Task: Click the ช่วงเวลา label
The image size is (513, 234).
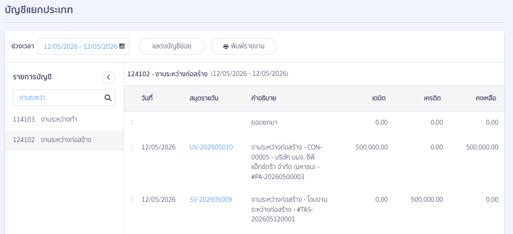Action: (x=23, y=46)
